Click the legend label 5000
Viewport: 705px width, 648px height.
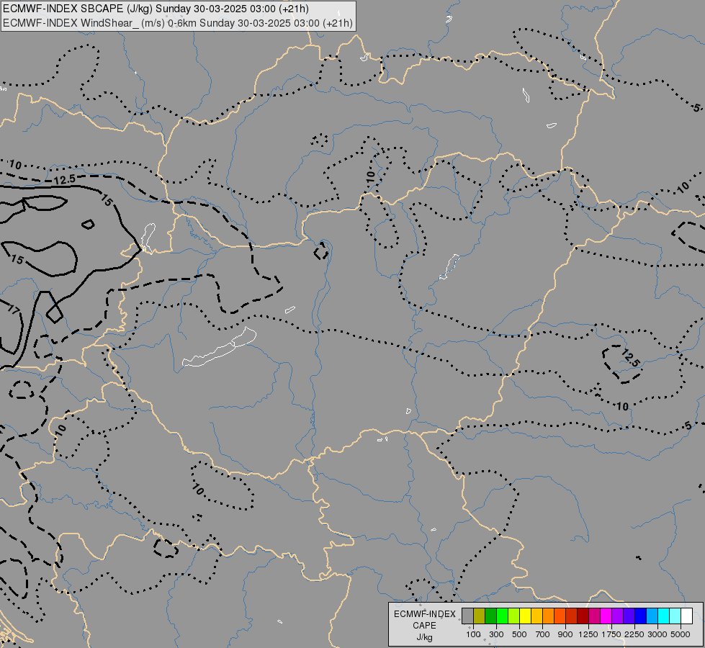pos(681,634)
